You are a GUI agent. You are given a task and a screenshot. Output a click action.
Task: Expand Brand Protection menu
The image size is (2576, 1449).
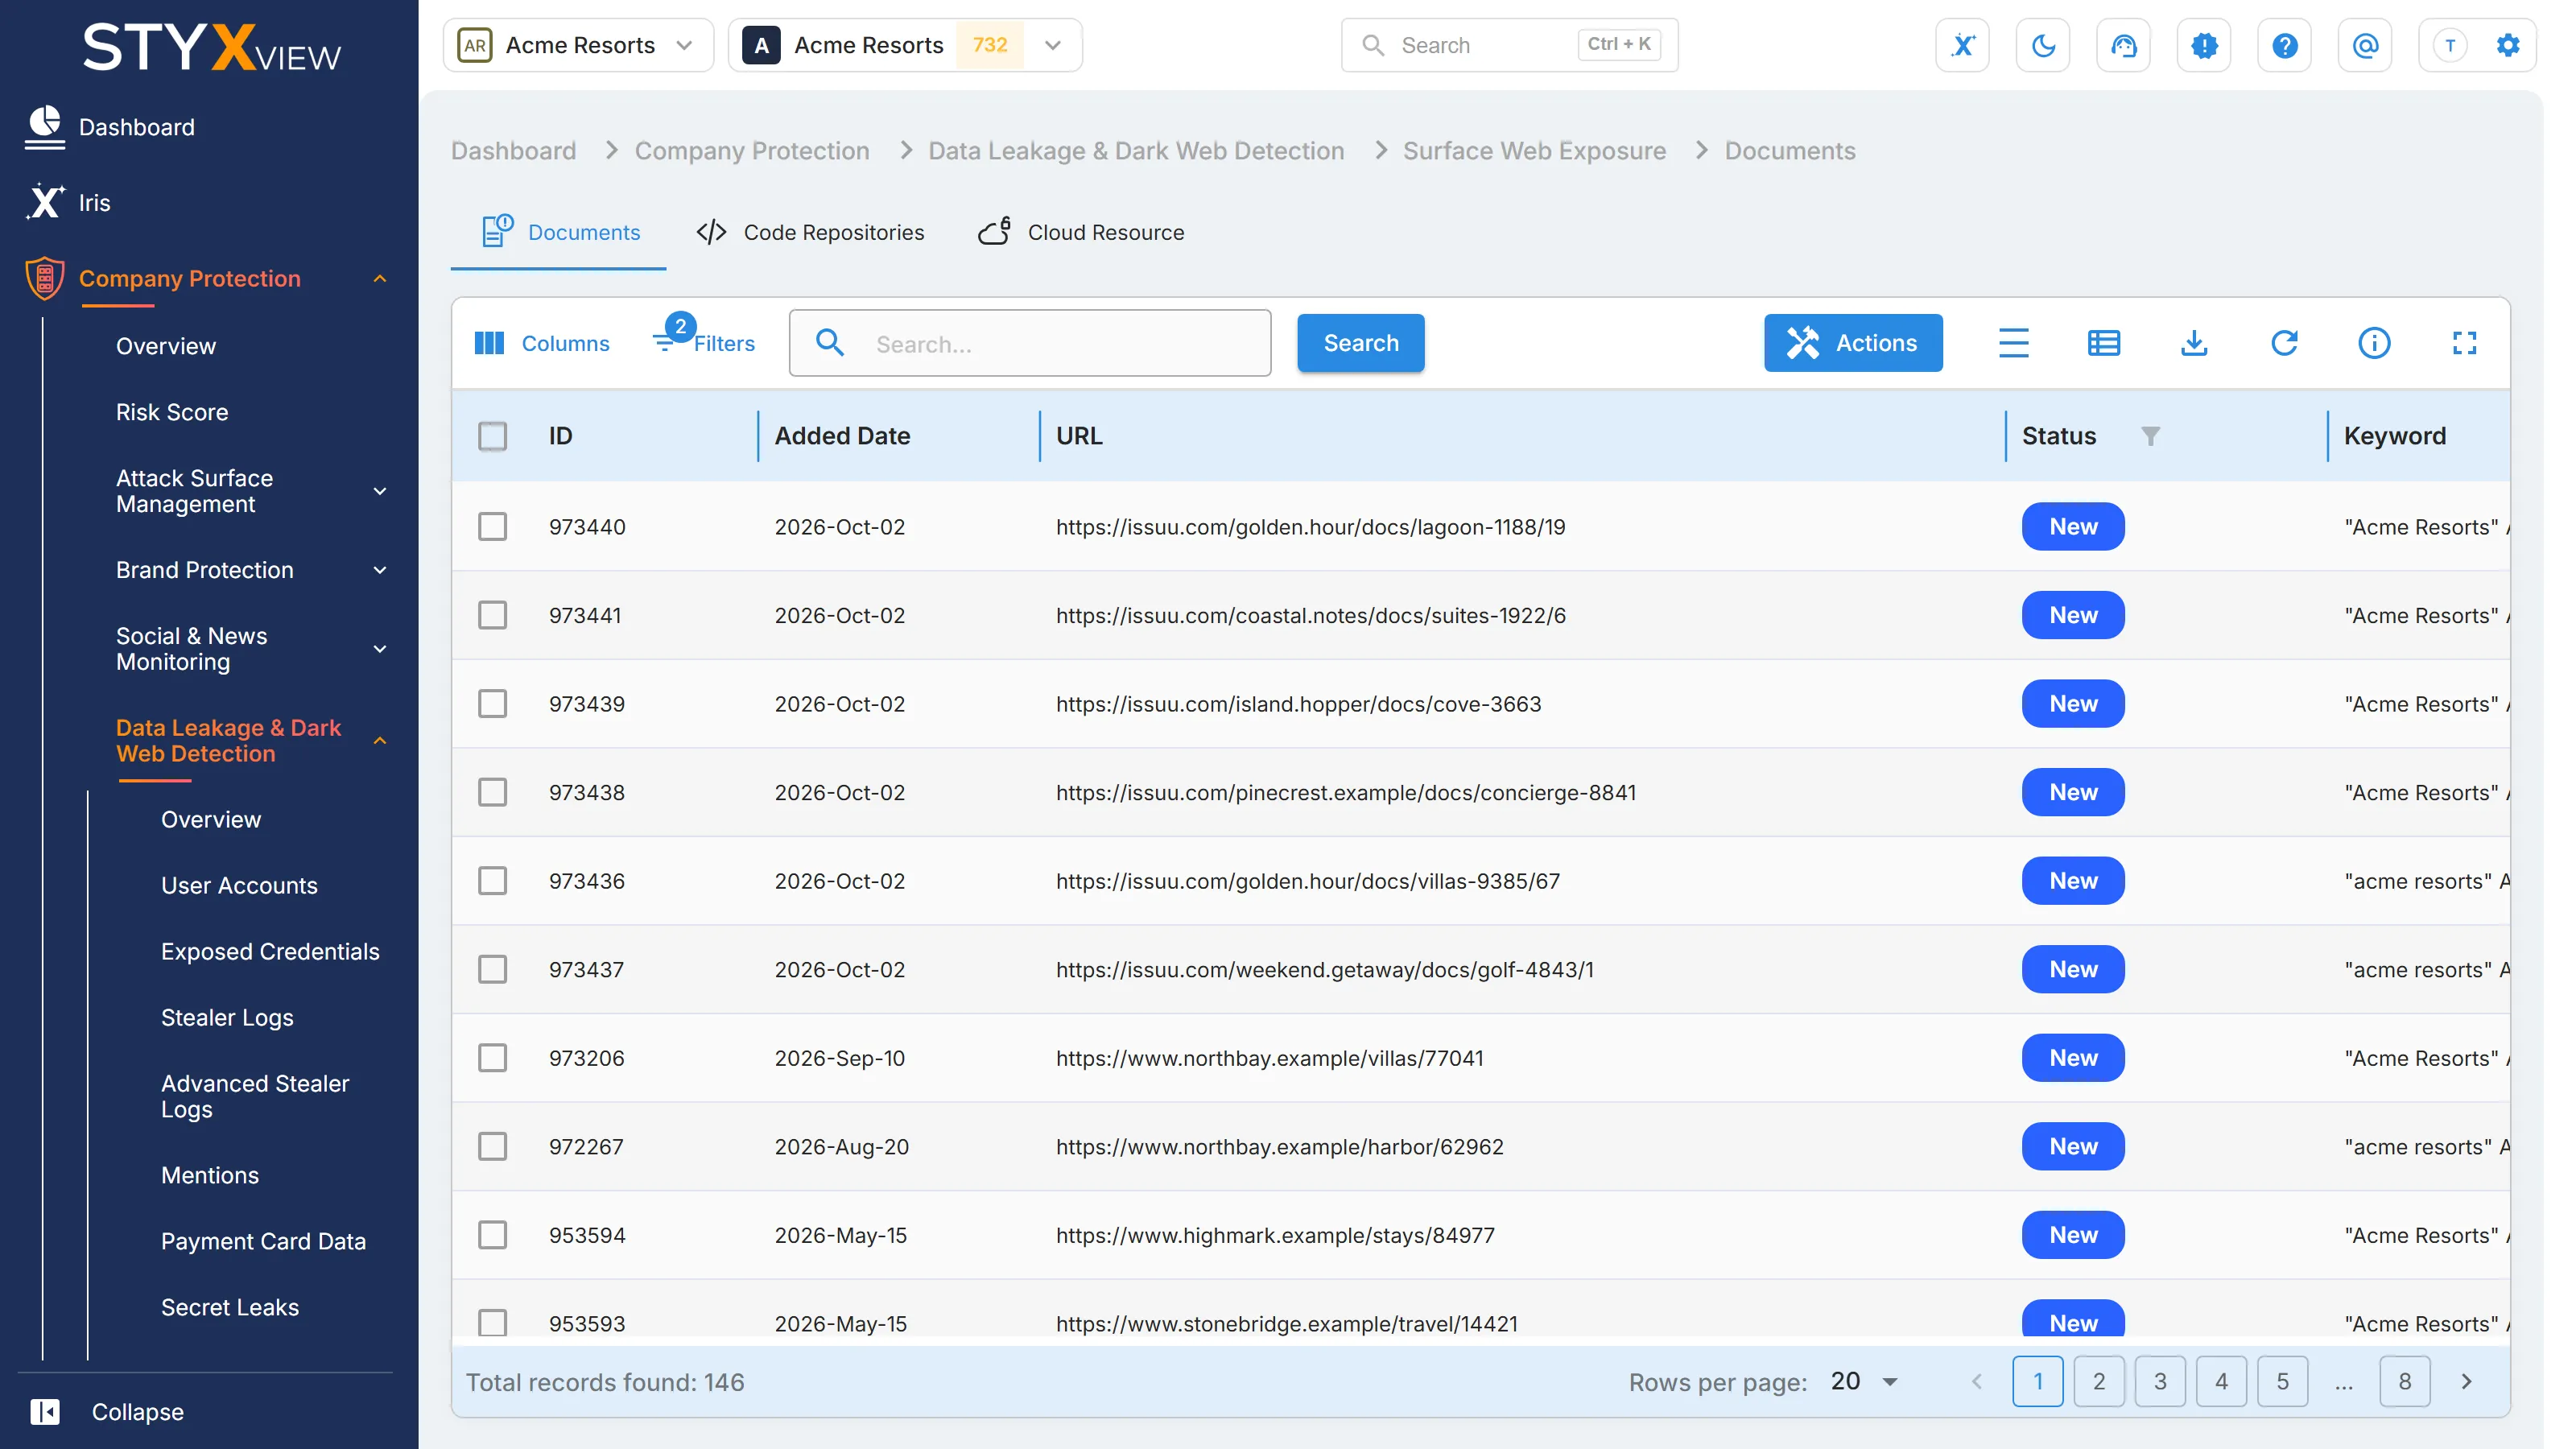[x=380, y=570]
